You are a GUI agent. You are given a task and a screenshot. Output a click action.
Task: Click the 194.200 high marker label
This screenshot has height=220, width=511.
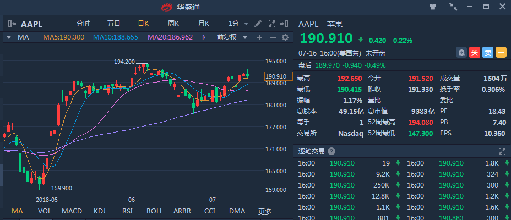pyautogui.click(x=124, y=62)
